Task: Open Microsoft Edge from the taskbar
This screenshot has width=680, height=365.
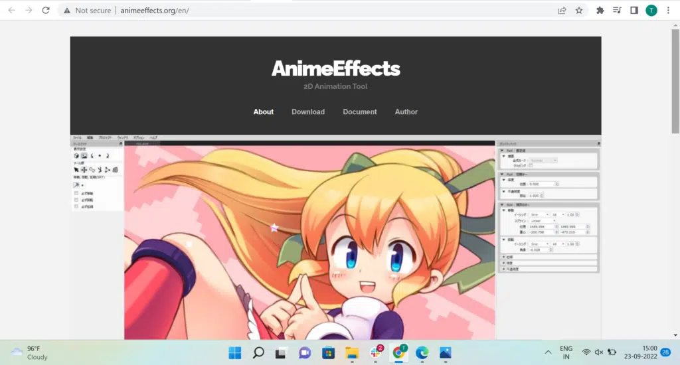Action: tap(422, 353)
